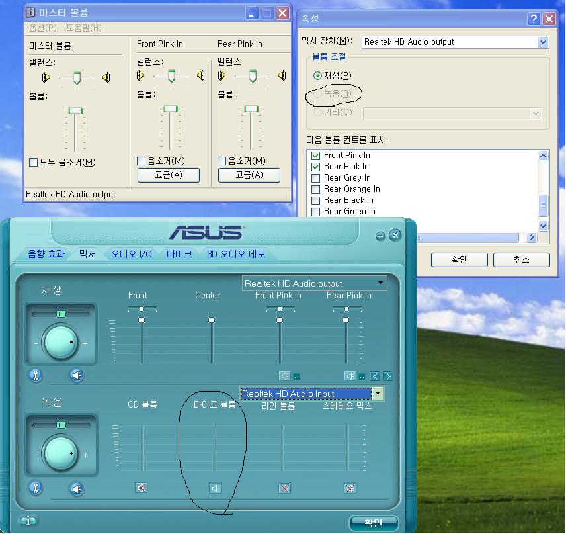
Task: Toggle line volume mute icon
Action: (284, 488)
